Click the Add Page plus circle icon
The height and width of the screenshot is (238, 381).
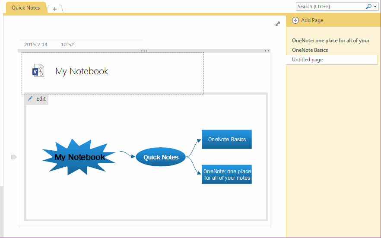pyautogui.click(x=295, y=20)
